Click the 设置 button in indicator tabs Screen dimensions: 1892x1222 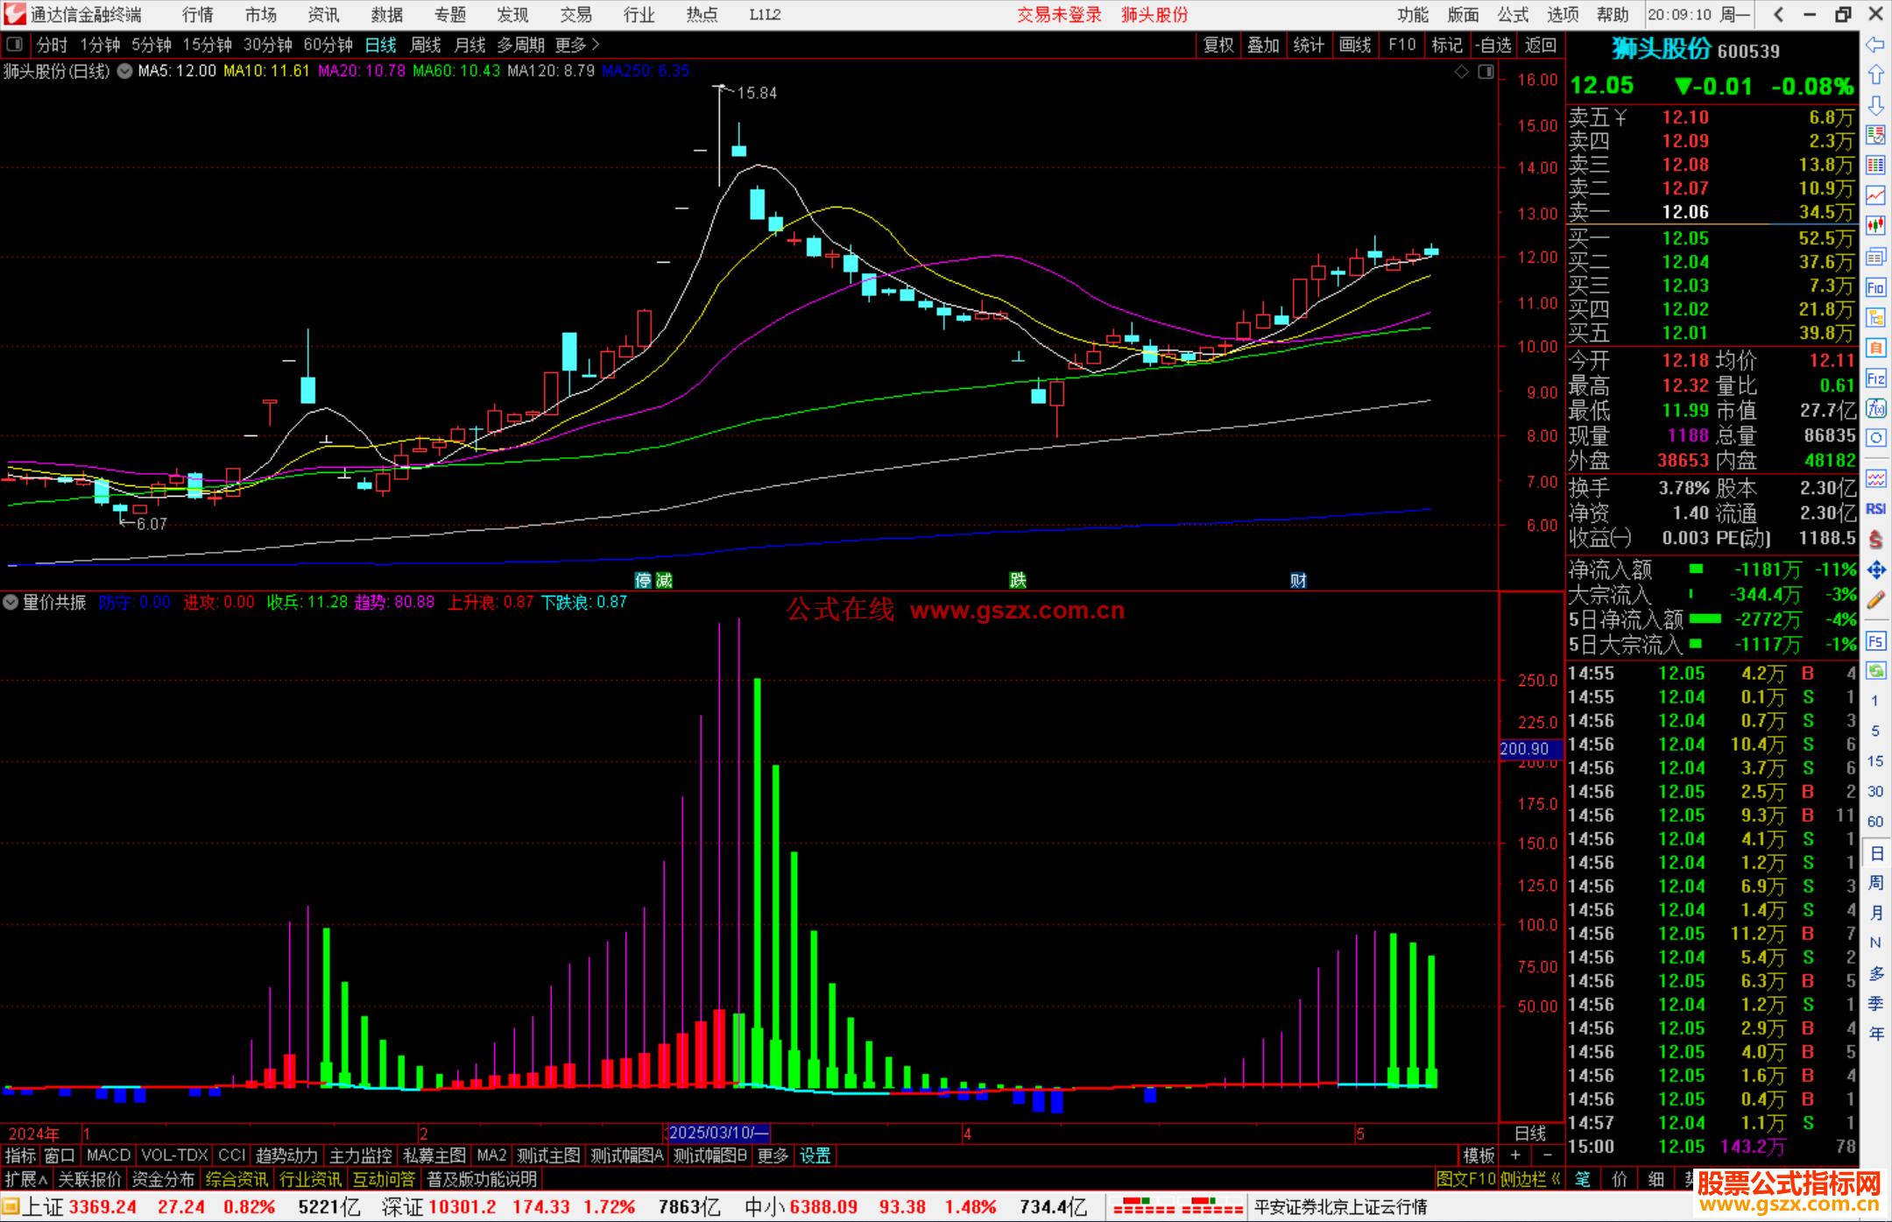click(815, 1155)
